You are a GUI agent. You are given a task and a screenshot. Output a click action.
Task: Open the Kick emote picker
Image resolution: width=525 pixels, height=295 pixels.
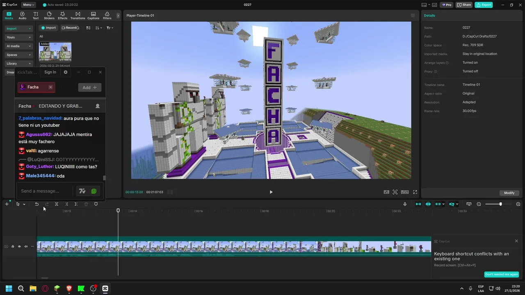(94, 191)
